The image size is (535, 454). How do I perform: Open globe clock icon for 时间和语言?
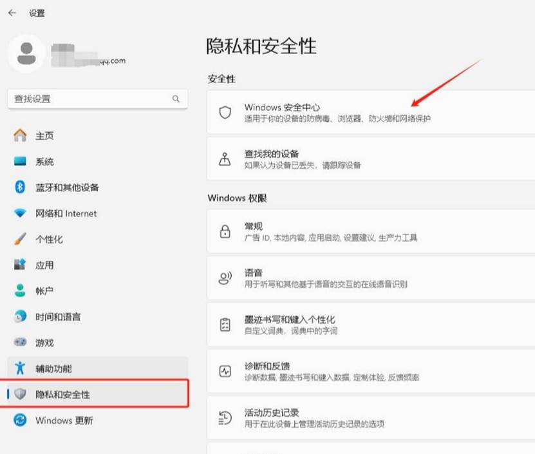tap(20, 316)
